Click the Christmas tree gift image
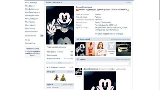 tap(63, 78)
